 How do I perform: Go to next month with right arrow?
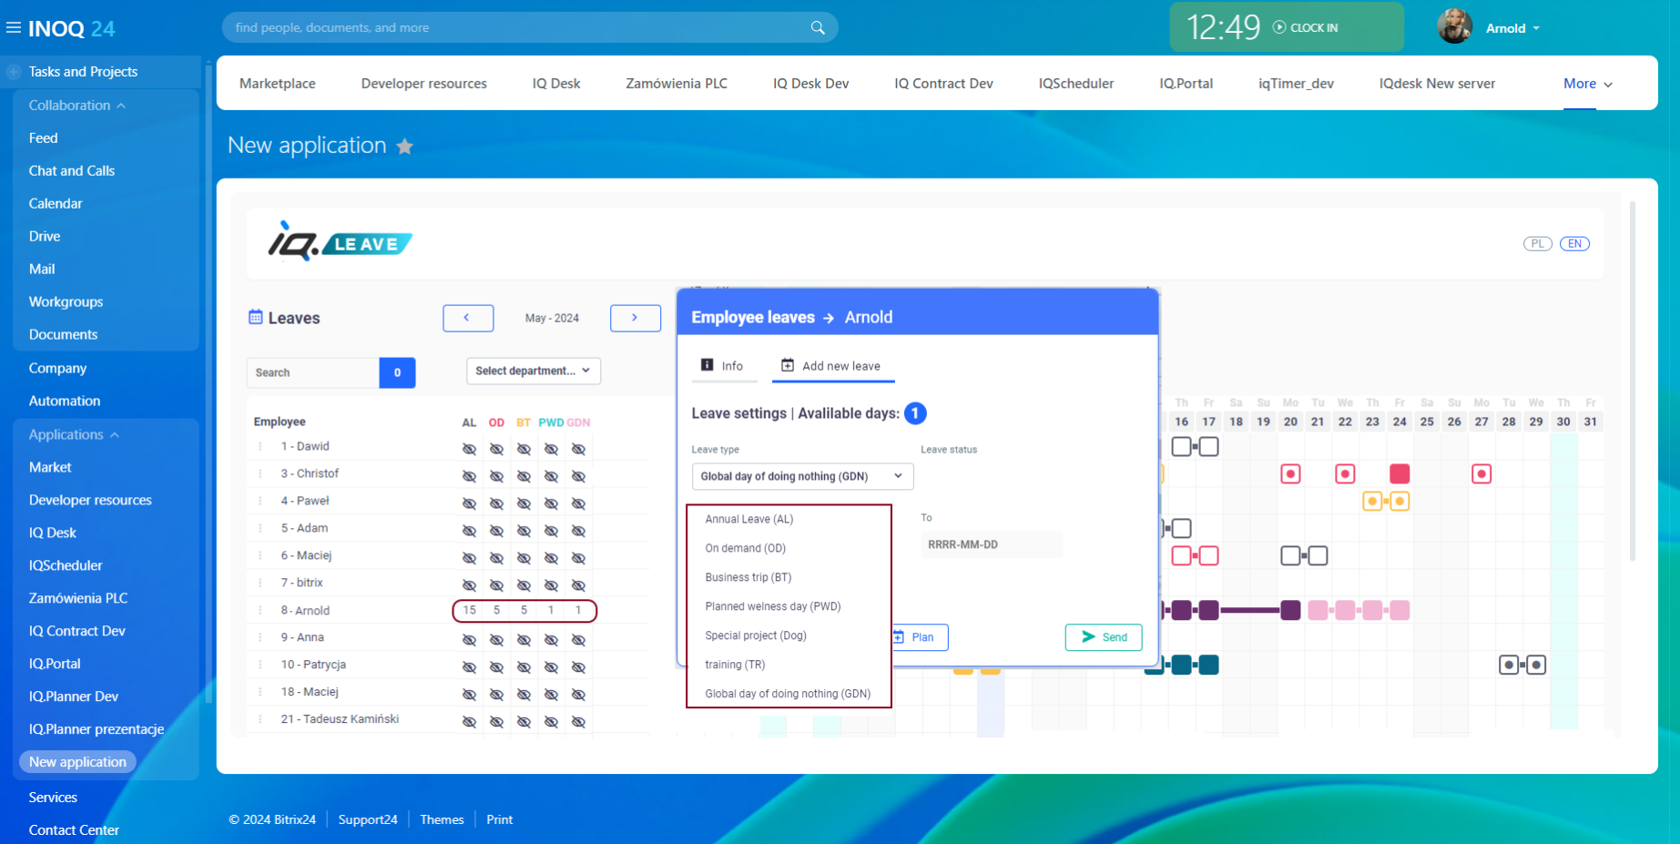[x=635, y=318]
